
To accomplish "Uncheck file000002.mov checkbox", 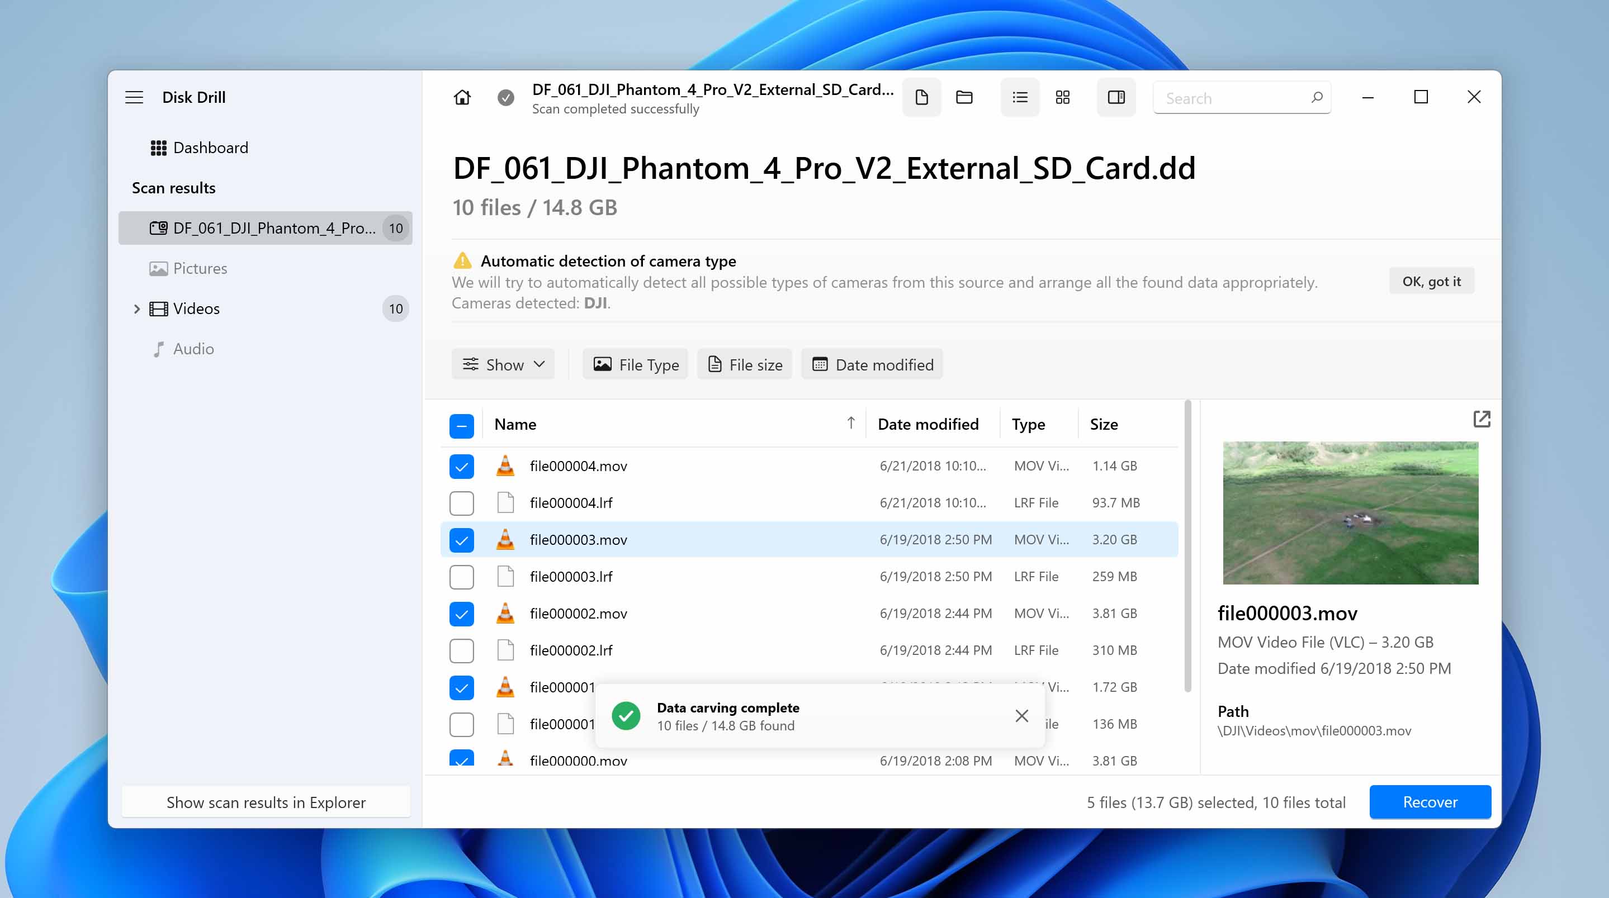I will click(x=462, y=614).
